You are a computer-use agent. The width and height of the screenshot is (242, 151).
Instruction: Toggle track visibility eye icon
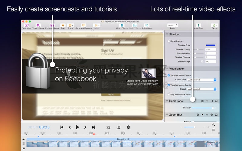click(24, 139)
